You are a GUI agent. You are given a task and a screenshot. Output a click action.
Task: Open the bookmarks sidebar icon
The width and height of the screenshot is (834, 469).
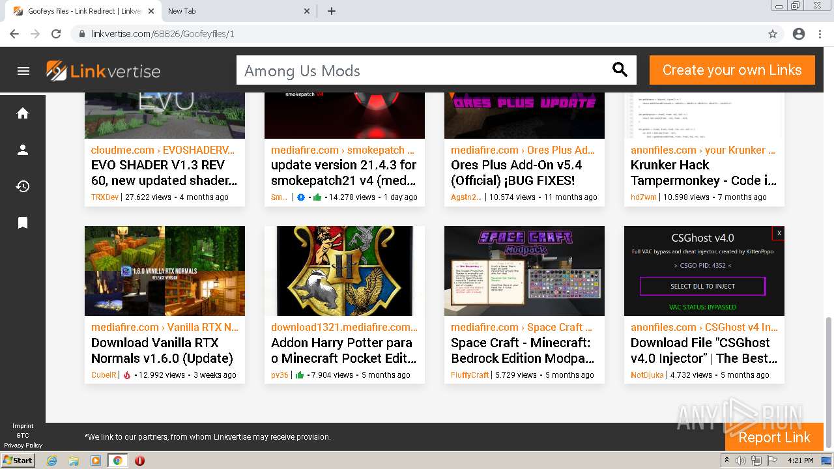click(23, 223)
